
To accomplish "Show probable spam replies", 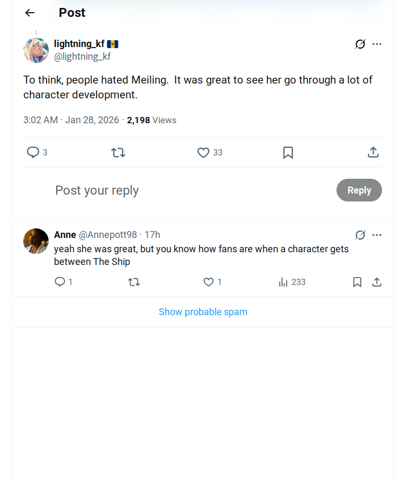I will (203, 312).
